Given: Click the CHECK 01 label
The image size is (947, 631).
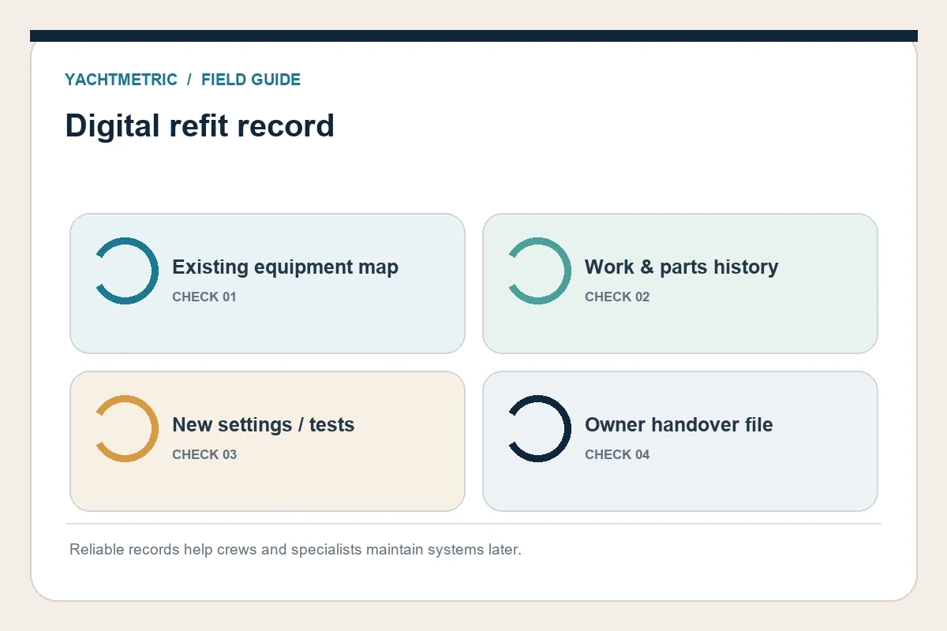Looking at the screenshot, I should click(x=204, y=297).
